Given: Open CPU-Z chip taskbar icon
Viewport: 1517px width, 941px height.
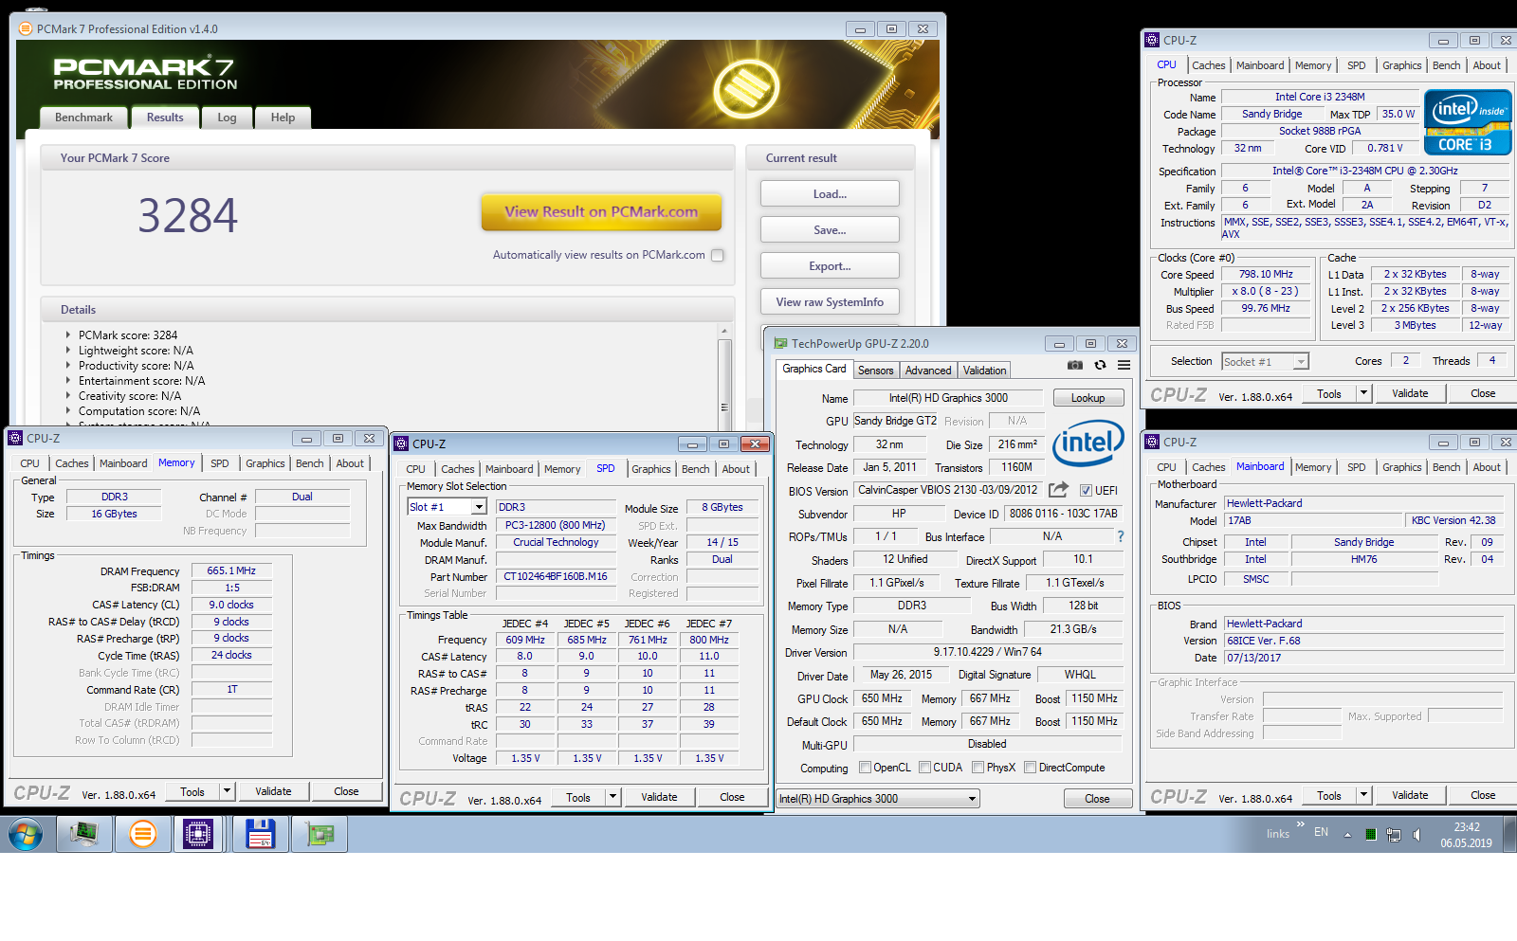Looking at the screenshot, I should click(198, 835).
